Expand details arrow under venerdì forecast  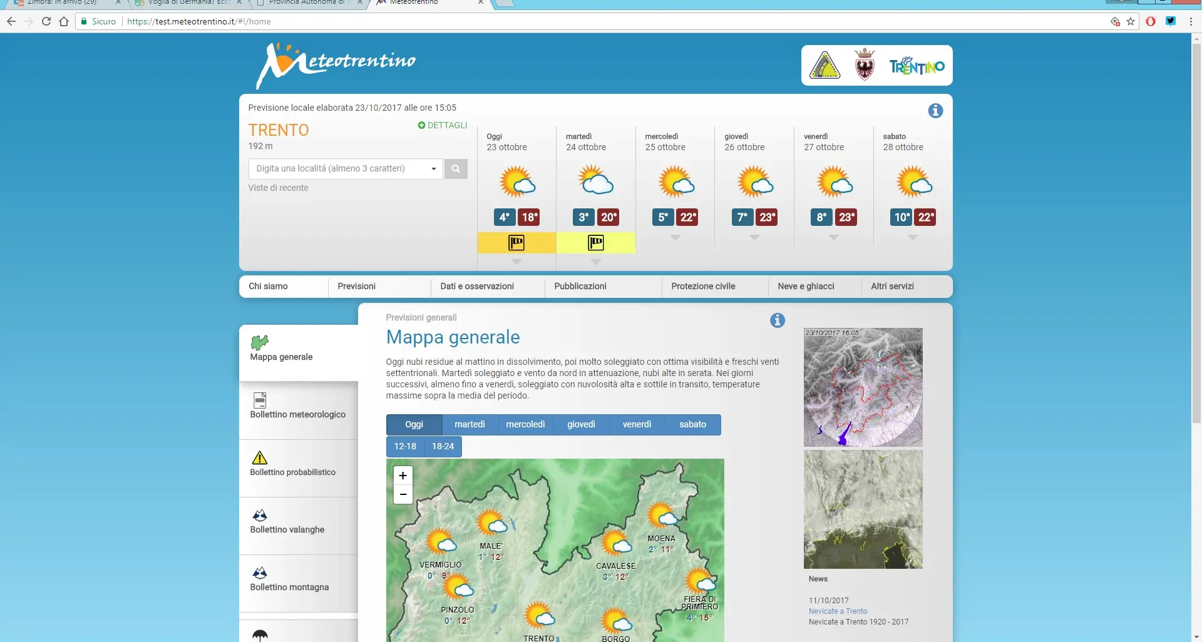click(834, 238)
